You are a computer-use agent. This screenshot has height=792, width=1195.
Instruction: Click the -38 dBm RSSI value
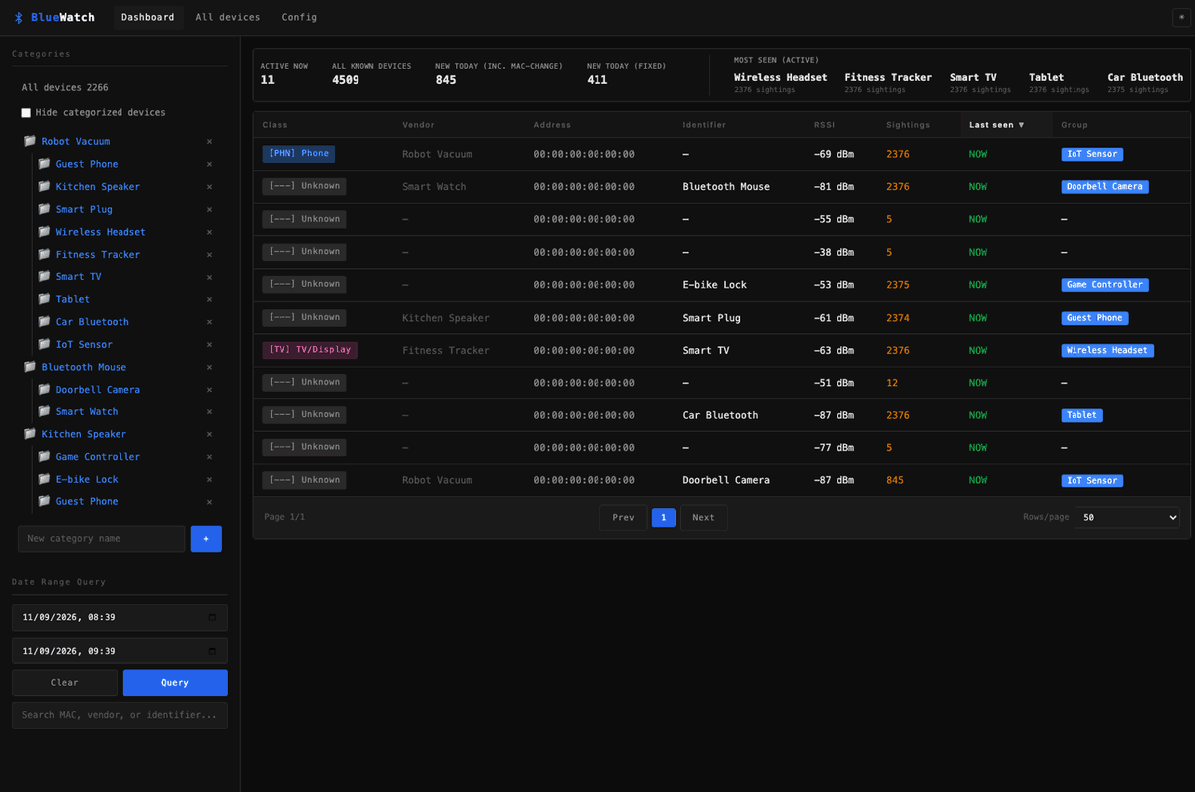click(x=834, y=253)
